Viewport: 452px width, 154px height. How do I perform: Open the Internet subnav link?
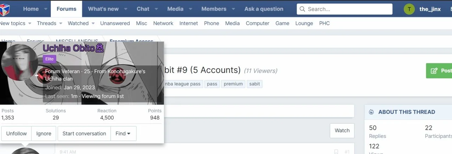[x=189, y=24]
